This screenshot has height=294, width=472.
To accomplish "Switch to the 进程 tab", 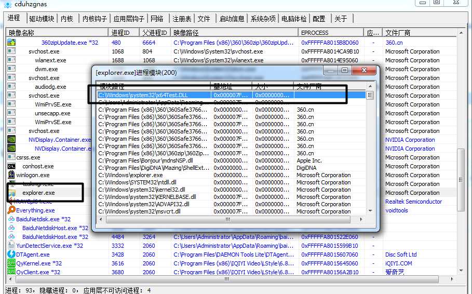I will point(14,18).
